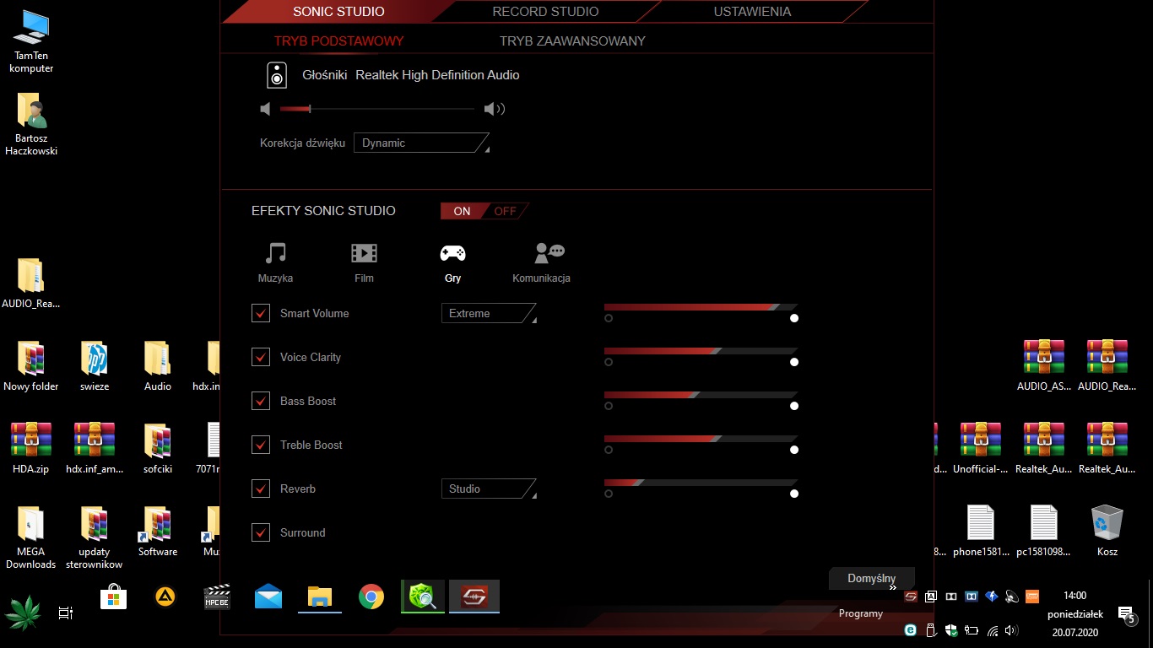
Task: Open Google Chrome from the taskbar
Action: tap(371, 597)
